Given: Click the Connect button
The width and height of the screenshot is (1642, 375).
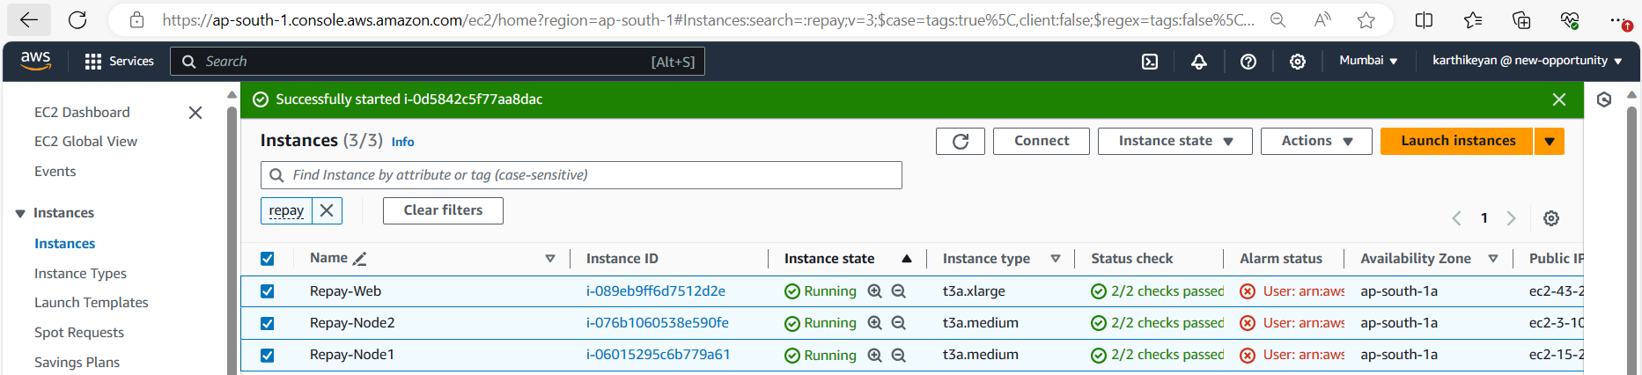Looking at the screenshot, I should (x=1042, y=141).
